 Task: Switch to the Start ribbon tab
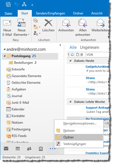click(25, 13)
